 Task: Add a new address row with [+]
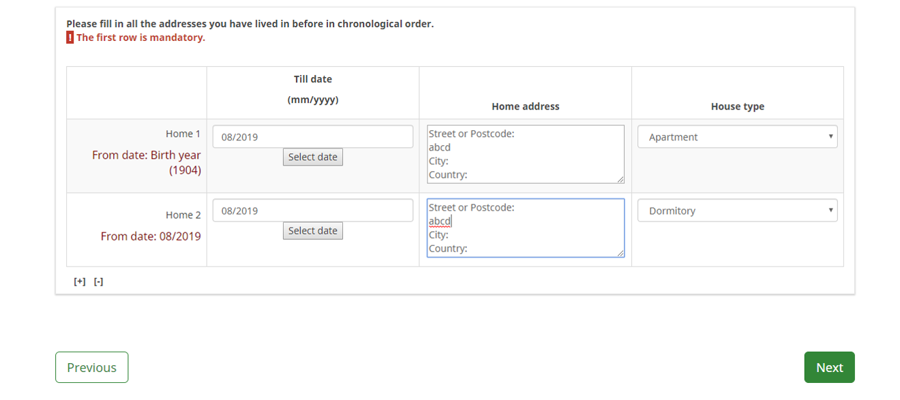pos(80,281)
